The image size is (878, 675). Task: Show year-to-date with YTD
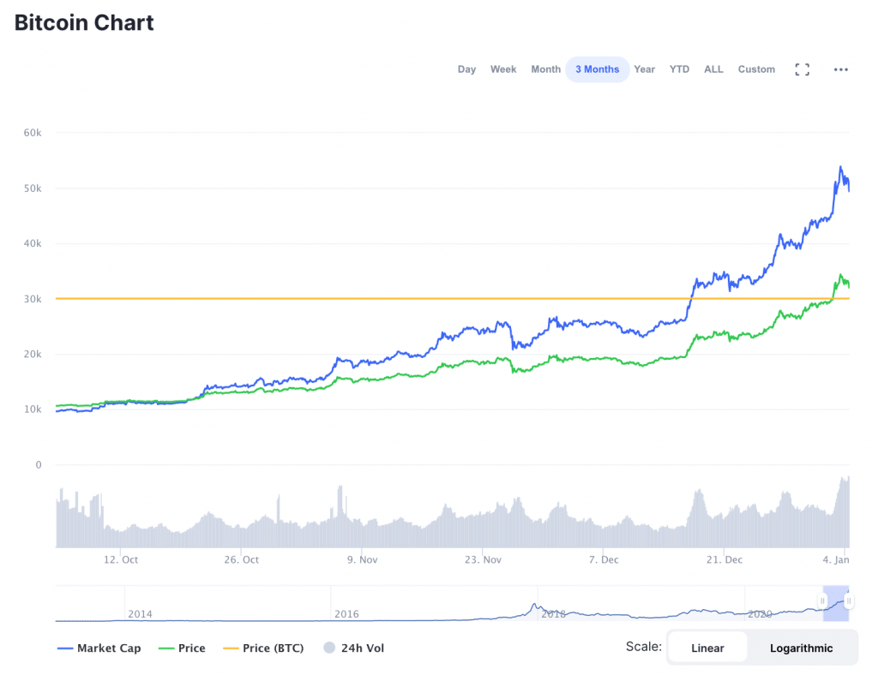(x=679, y=69)
